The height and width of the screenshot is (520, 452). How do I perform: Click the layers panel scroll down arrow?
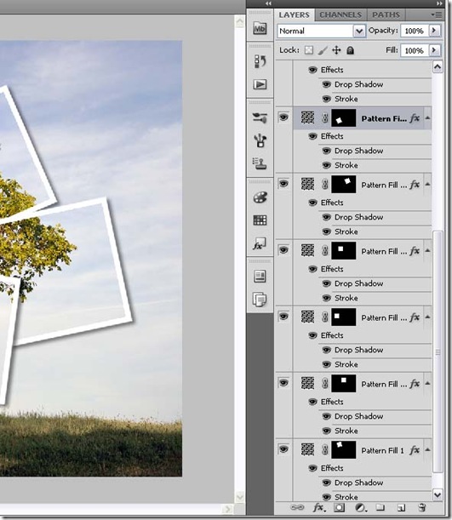(438, 494)
